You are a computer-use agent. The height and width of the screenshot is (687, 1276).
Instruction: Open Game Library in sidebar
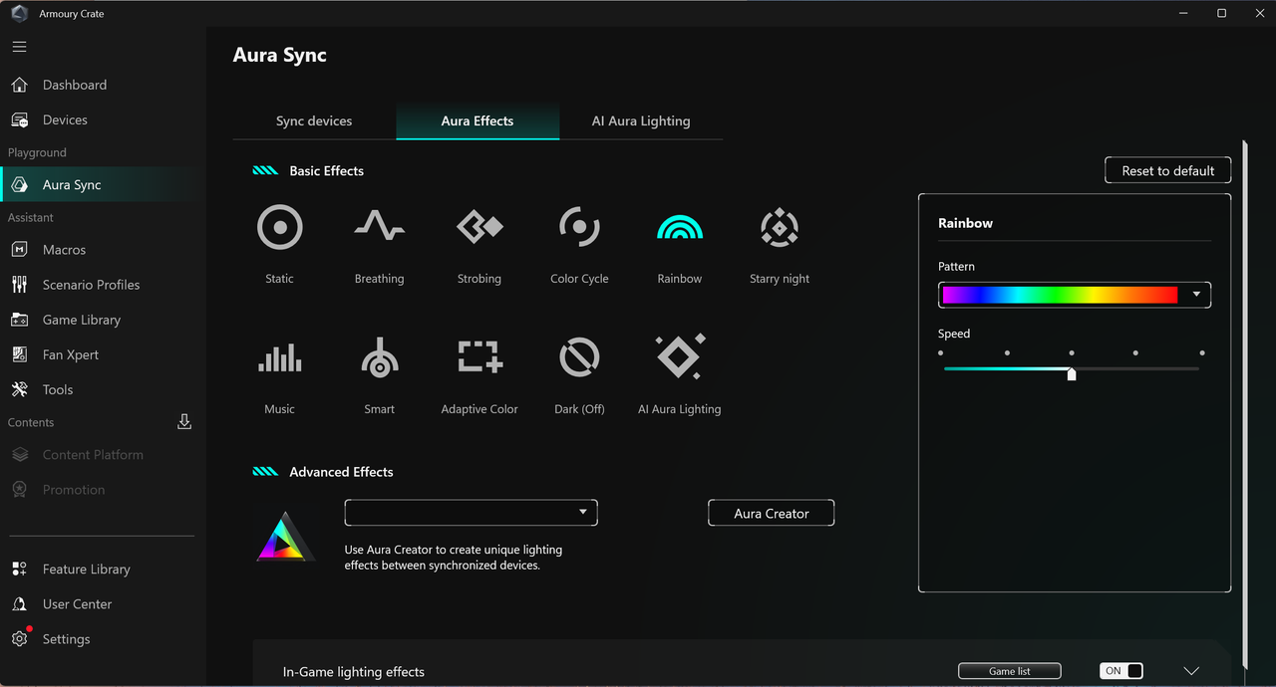pos(98,320)
